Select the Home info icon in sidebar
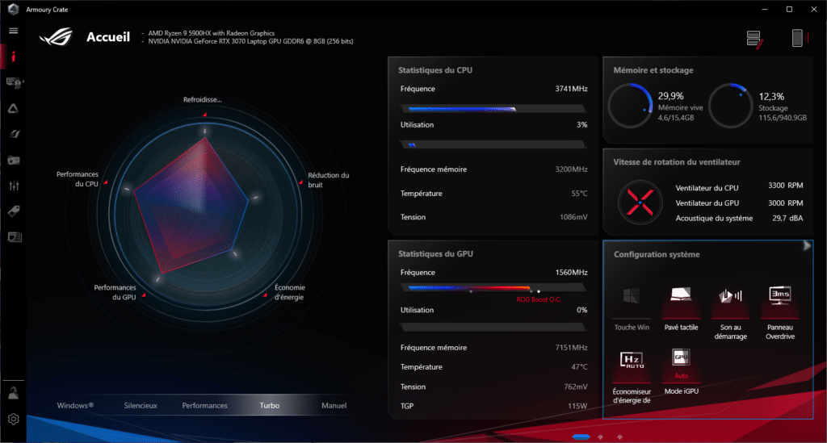Viewport: 827px width, 443px height. [x=13, y=56]
